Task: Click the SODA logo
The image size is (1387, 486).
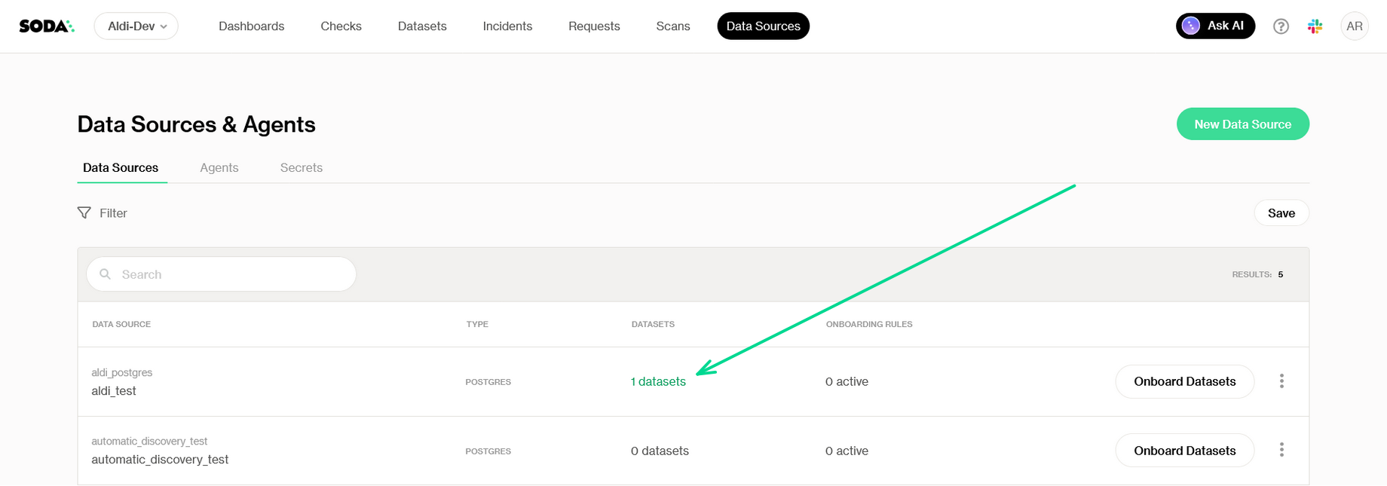Action: 46,26
